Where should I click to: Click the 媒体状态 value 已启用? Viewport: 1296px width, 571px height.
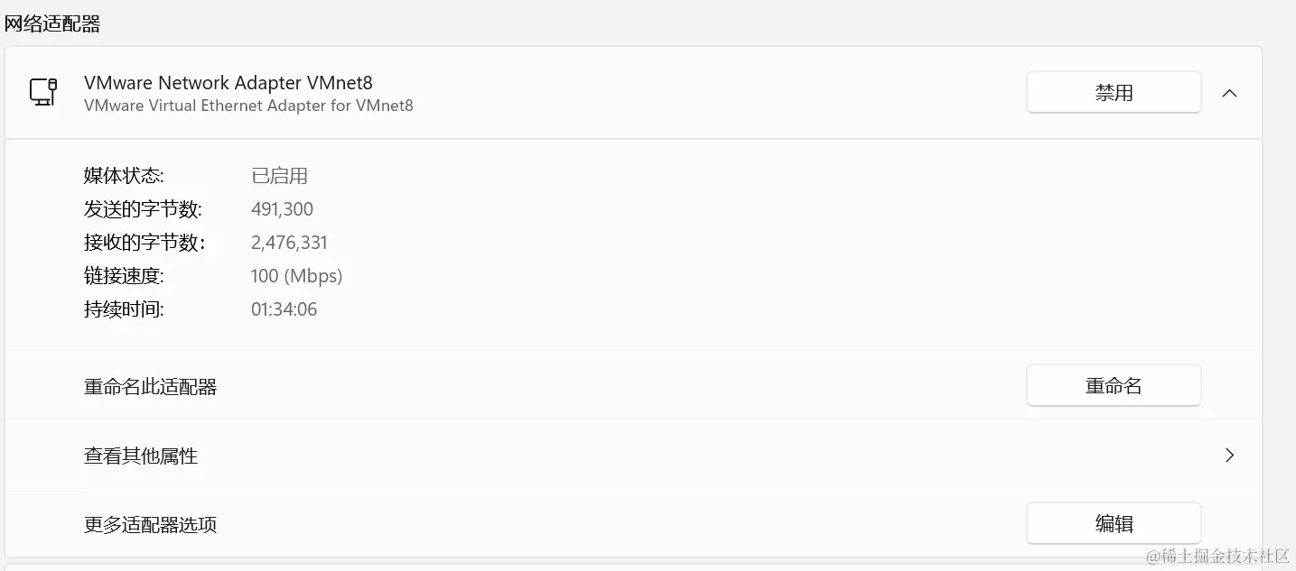click(x=279, y=176)
